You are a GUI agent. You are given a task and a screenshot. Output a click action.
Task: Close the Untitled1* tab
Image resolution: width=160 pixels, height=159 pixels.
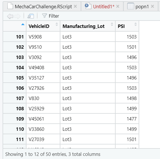[x=118, y=7]
